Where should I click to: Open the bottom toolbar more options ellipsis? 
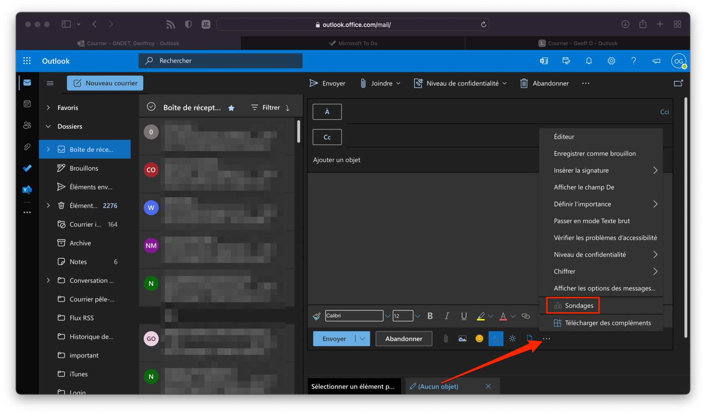546,339
